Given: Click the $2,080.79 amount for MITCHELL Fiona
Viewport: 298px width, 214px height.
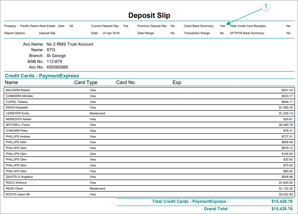Looking at the screenshot, I should 286,125.
